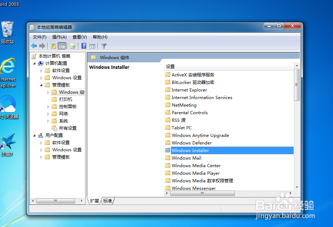The image size is (333, 227).
Task: Switch to the 标准 tab
Action: tap(108, 201)
